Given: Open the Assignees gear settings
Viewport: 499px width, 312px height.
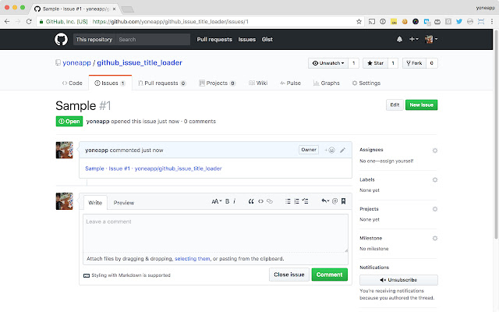Looking at the screenshot, I should 434,150.
